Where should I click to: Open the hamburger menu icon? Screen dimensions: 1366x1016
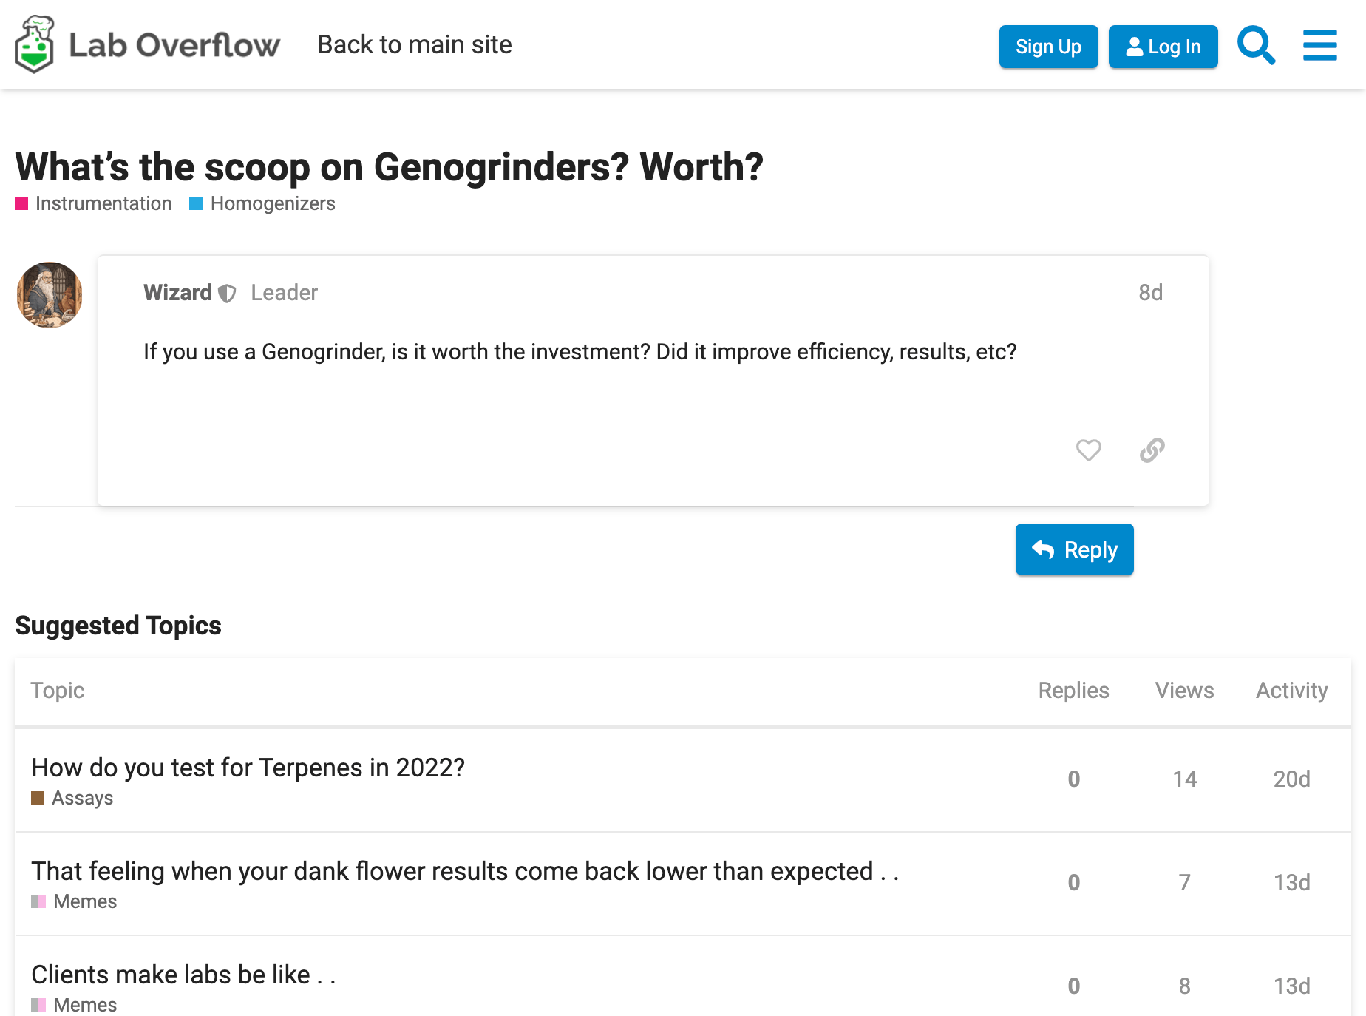(x=1320, y=46)
